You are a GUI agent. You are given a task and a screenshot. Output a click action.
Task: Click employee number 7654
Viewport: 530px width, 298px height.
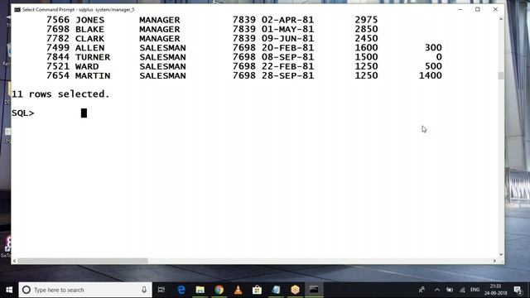pyautogui.click(x=58, y=75)
